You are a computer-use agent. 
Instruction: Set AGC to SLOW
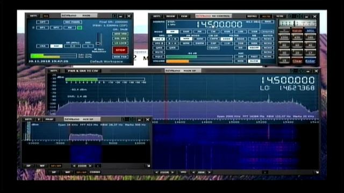click(x=254, y=61)
